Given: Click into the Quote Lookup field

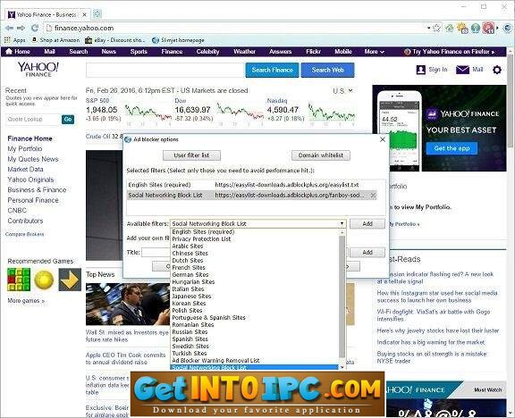Looking at the screenshot, I should (x=33, y=120).
